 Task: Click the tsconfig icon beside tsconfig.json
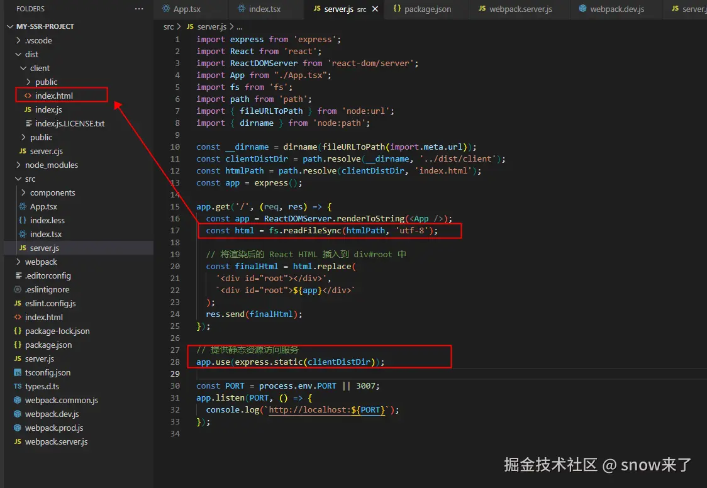click(18, 373)
